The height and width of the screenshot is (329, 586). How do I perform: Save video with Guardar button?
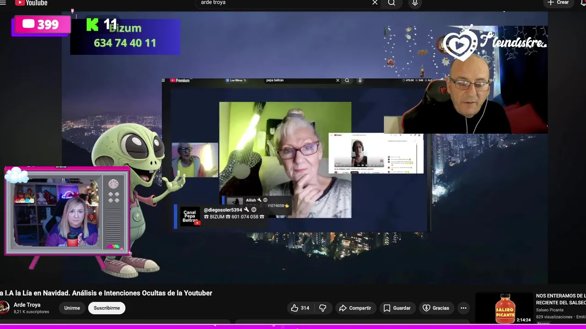point(397,308)
